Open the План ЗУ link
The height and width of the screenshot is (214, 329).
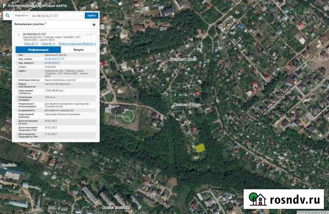pyautogui.click(x=31, y=44)
